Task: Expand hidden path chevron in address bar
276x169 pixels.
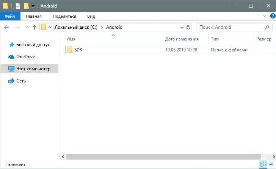Action: 50,27
